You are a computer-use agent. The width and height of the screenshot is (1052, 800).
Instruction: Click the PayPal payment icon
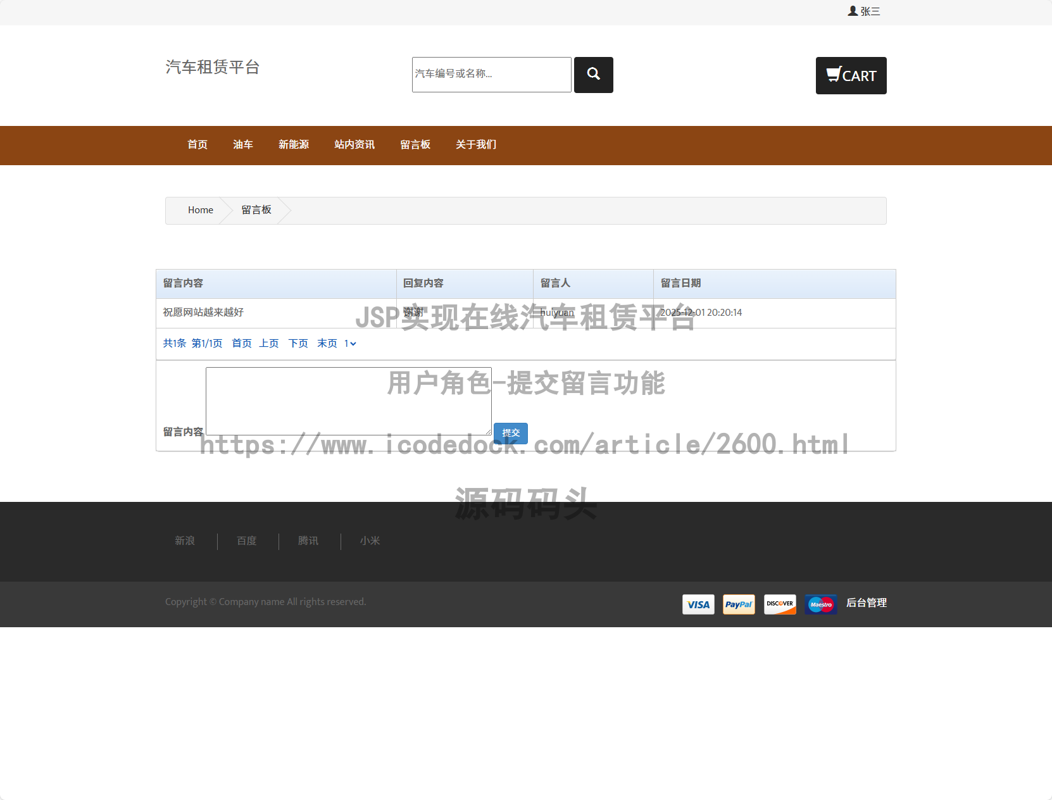739,604
